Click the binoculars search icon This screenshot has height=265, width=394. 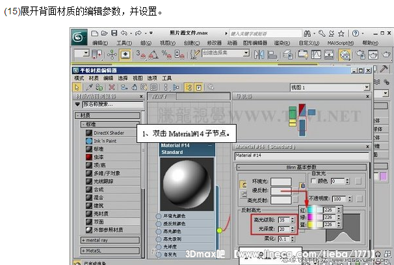tap(308, 33)
